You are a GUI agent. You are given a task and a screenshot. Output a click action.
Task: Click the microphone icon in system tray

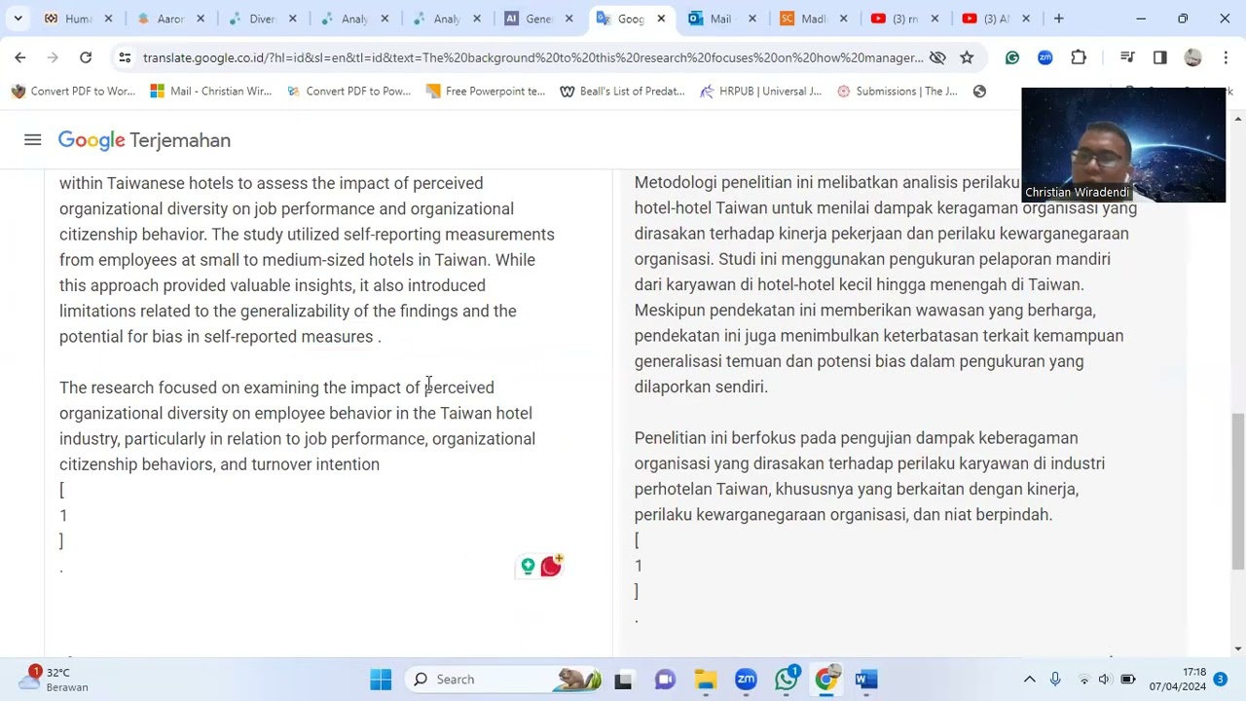click(x=1055, y=679)
